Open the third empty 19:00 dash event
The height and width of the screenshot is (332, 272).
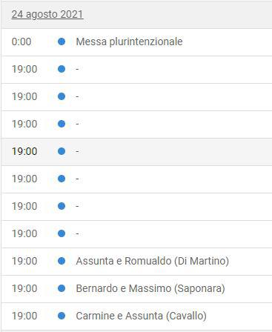point(77,124)
